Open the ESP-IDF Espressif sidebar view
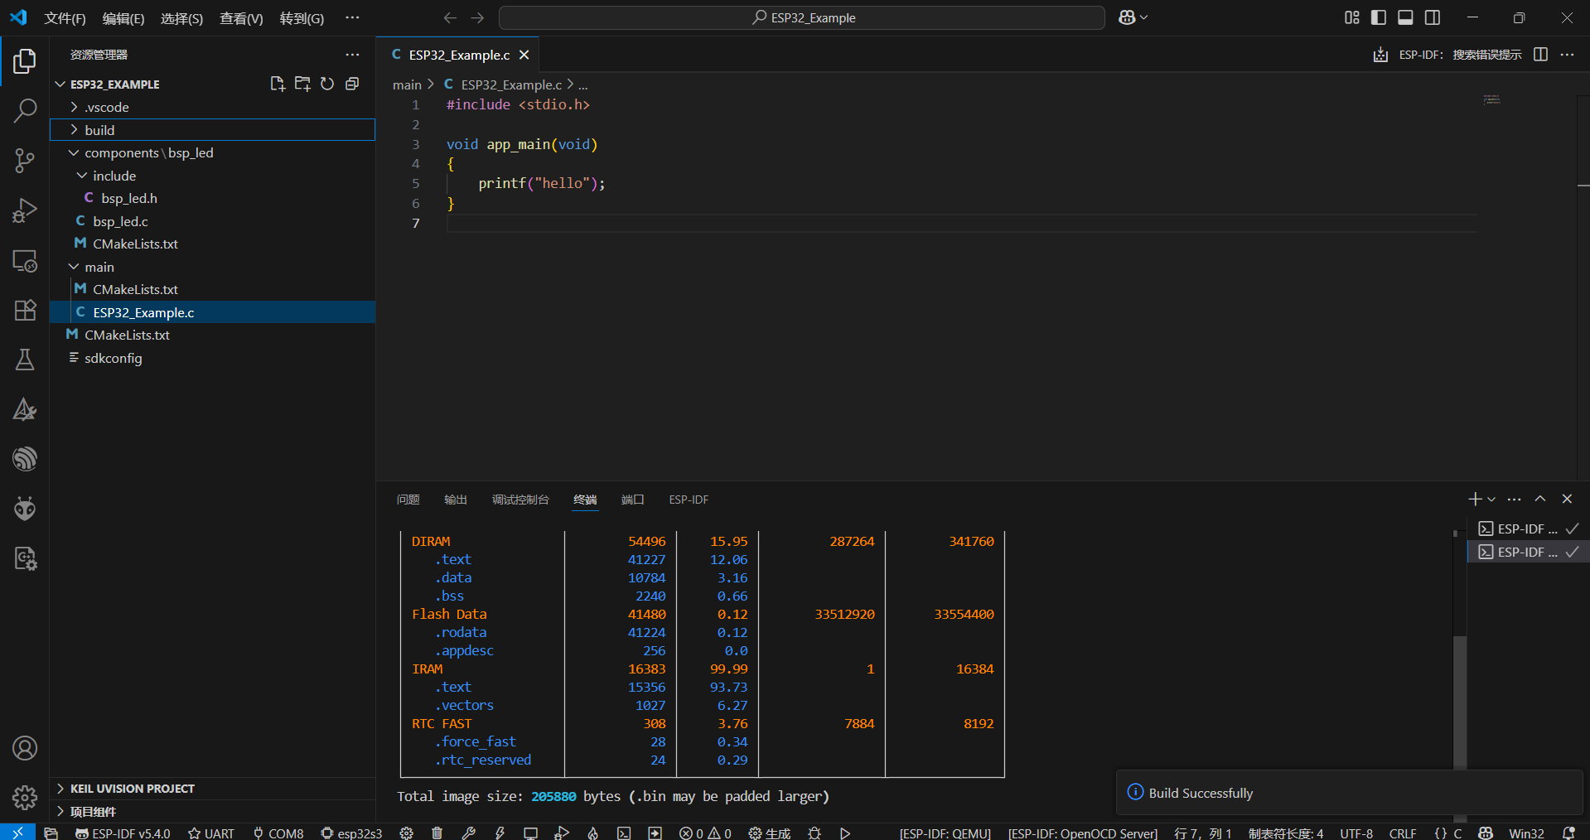Viewport: 1590px width, 840px height. [x=25, y=459]
